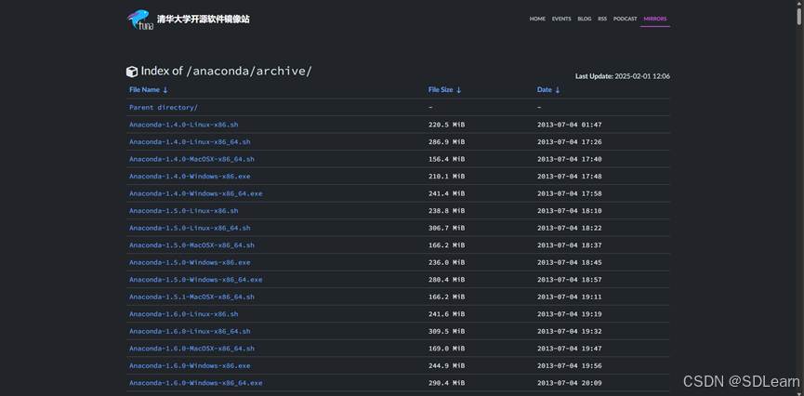Go to Parent directory/

[164, 107]
